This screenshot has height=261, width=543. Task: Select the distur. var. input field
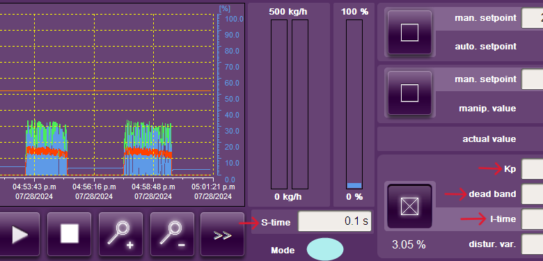click(533, 244)
